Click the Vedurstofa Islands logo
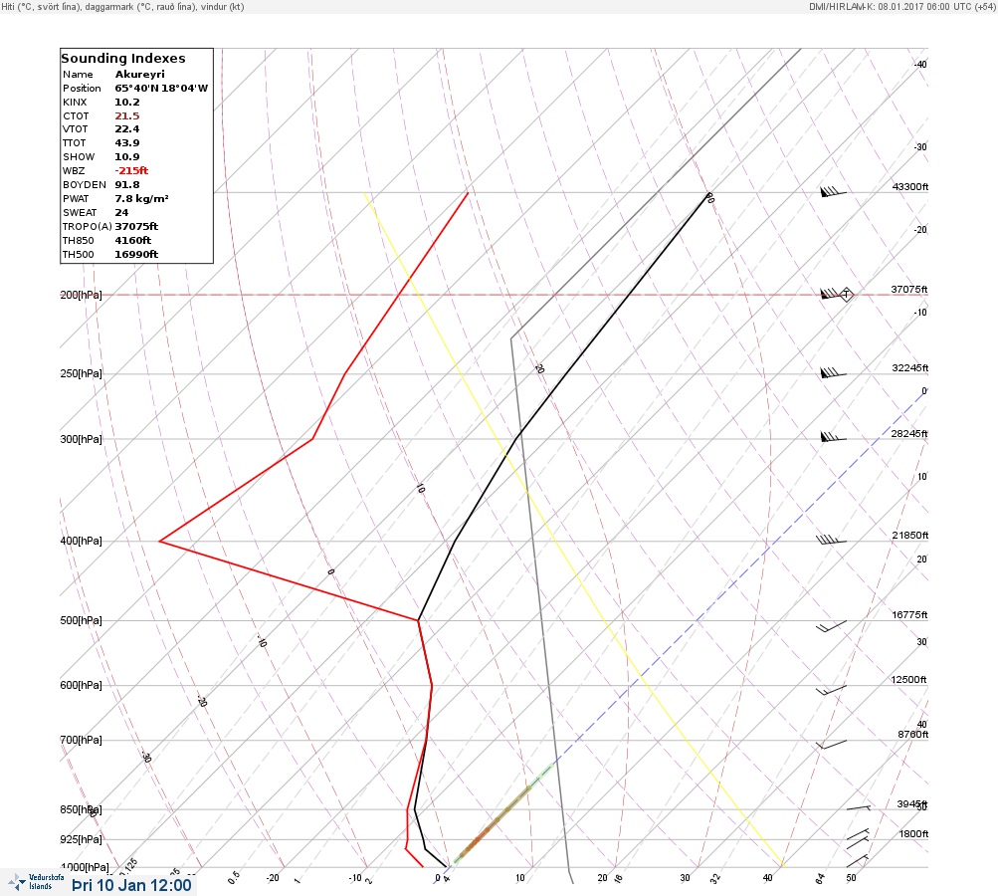Screen dimensions: 998x896 pos(36,882)
